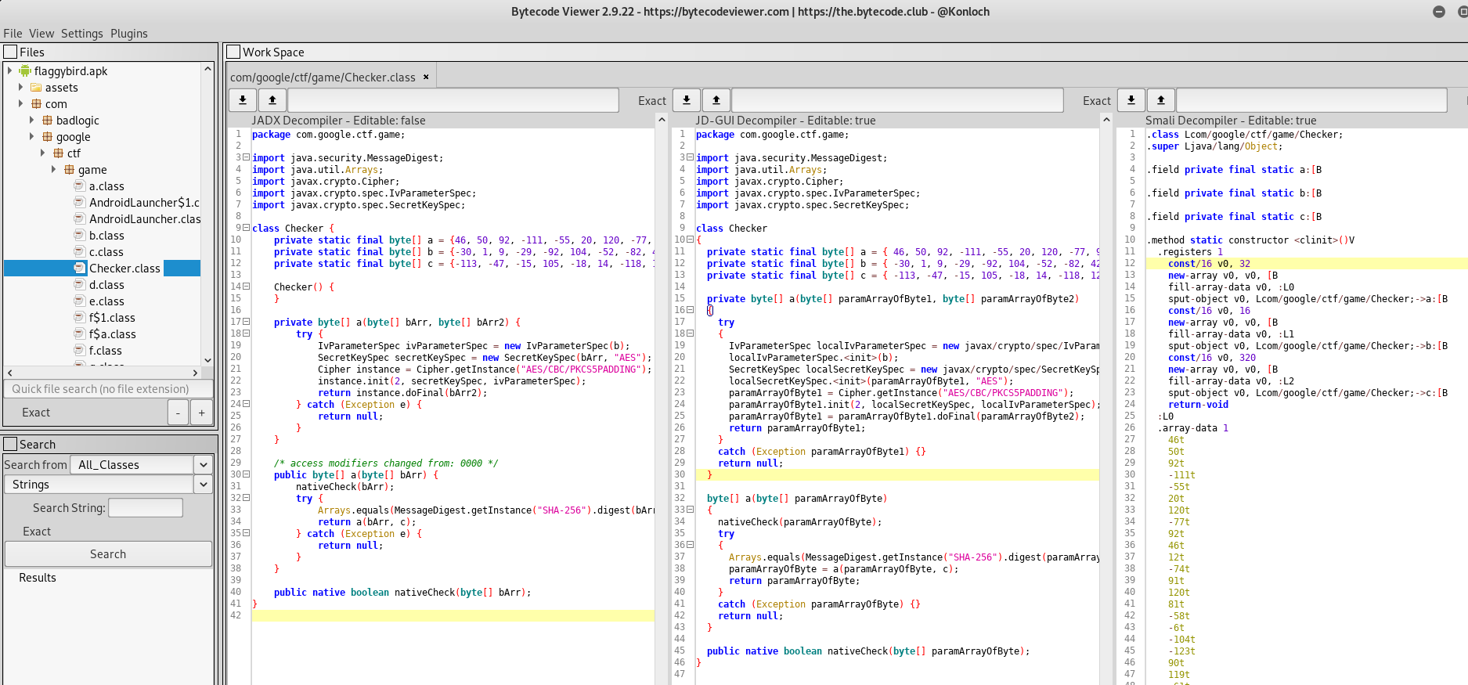The width and height of the screenshot is (1468, 685).
Task: Open the Settings menu
Action: click(81, 34)
